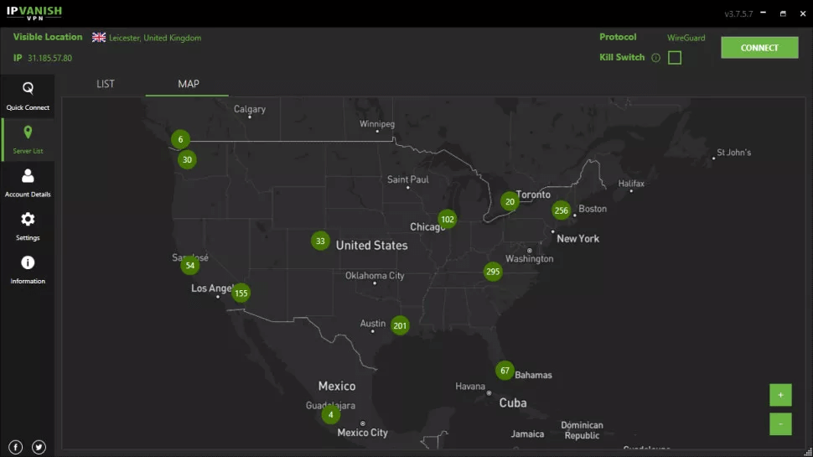Screen dimensions: 813x457
Task: Open the Quick Connect panel
Action: (x=28, y=96)
